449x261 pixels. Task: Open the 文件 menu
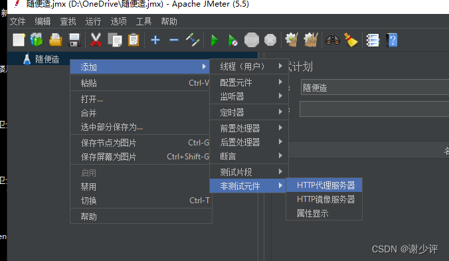tap(17, 21)
